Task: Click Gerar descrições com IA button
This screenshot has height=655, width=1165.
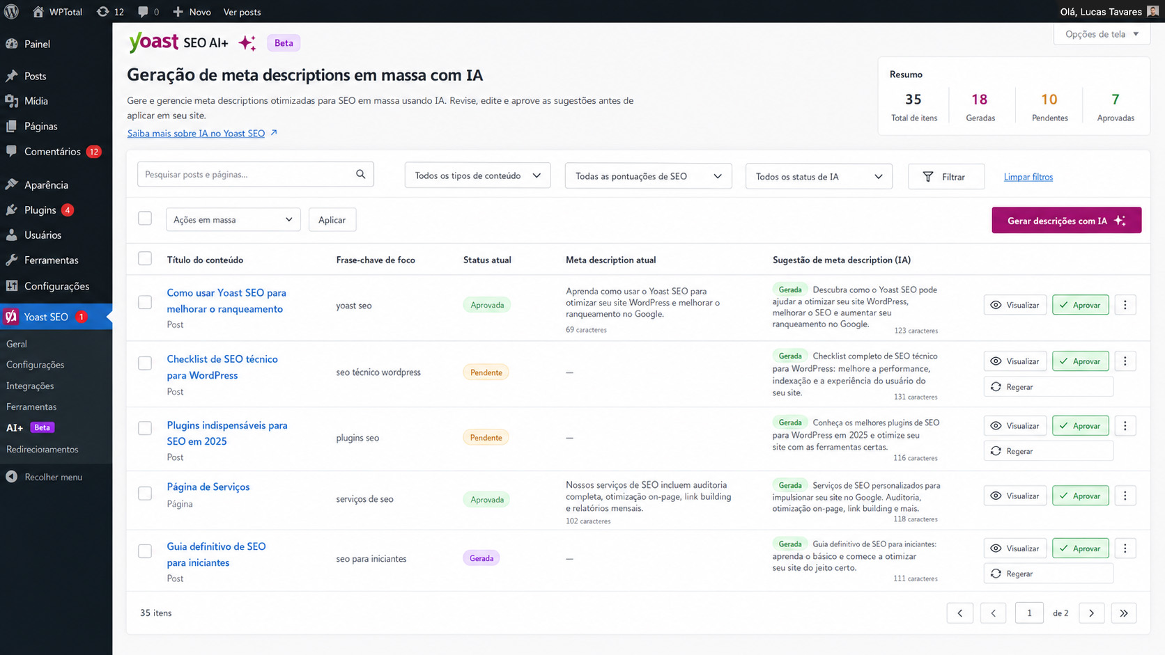Action: coord(1067,220)
